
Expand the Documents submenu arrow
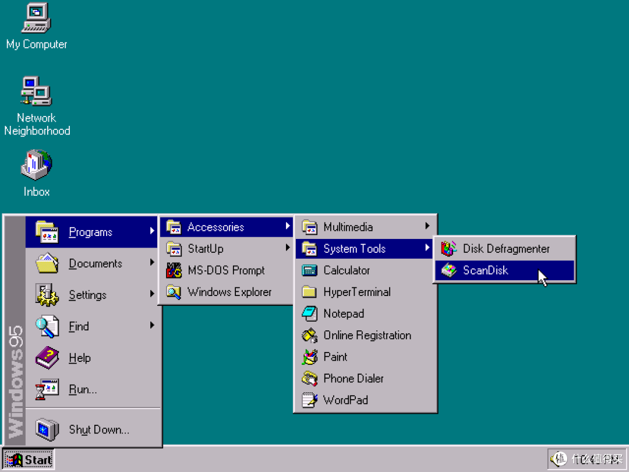[x=152, y=262]
